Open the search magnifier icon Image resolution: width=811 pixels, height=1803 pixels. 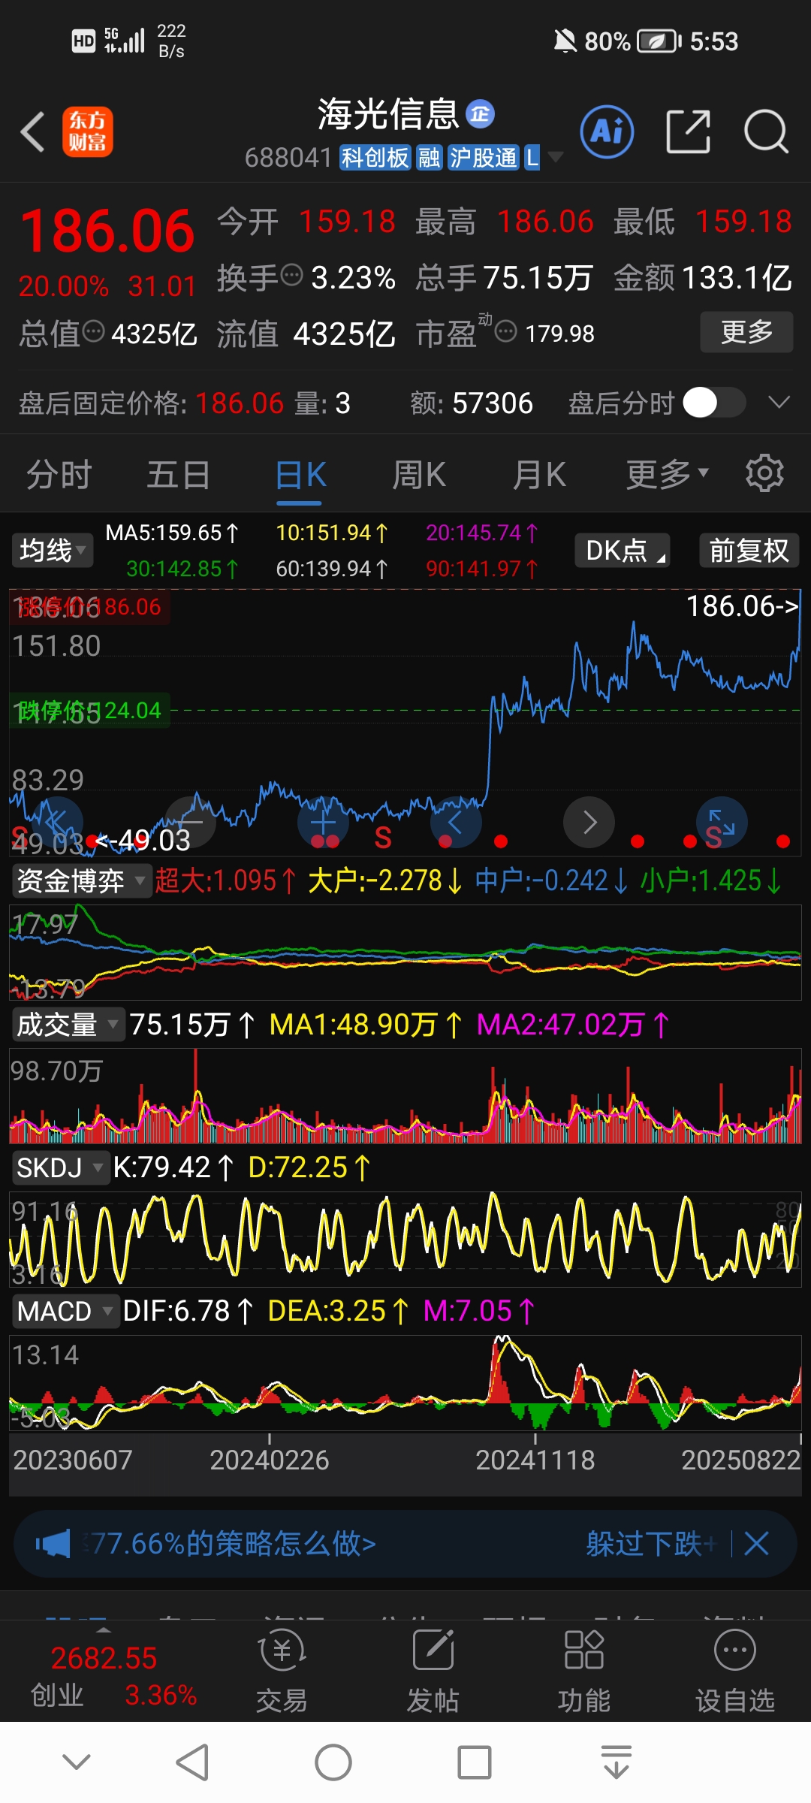click(766, 131)
